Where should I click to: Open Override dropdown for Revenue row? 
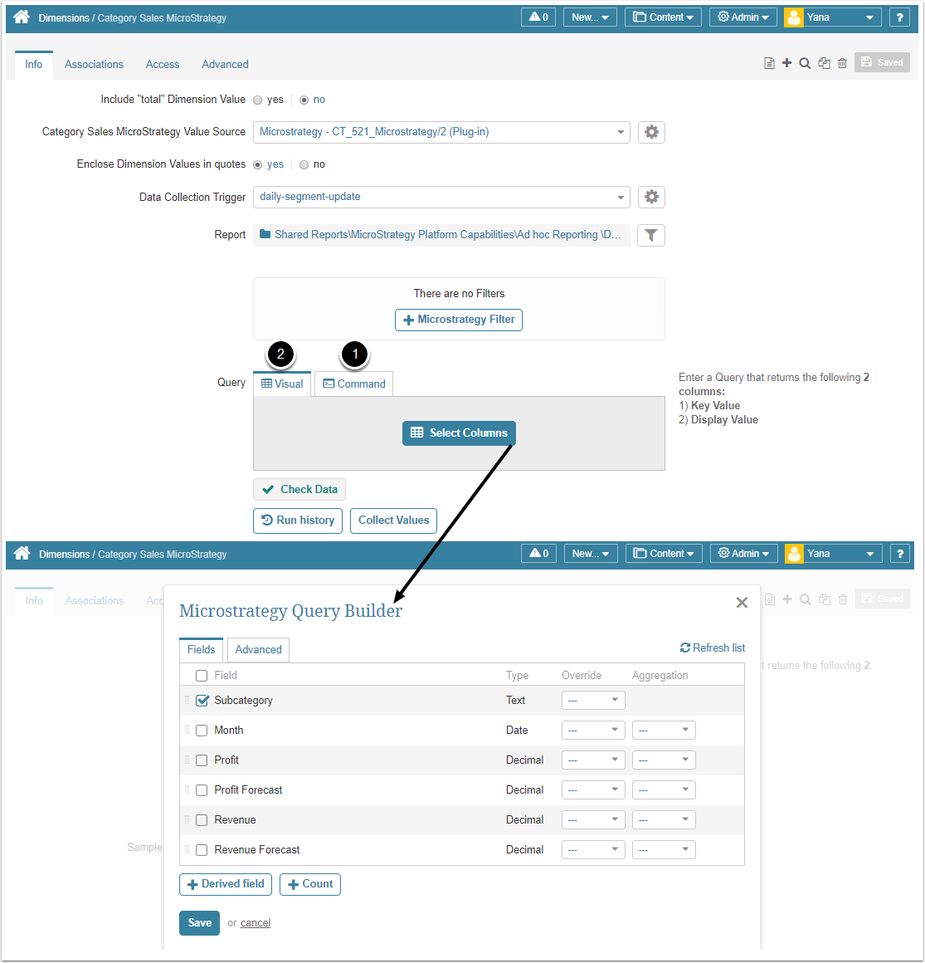coord(593,820)
